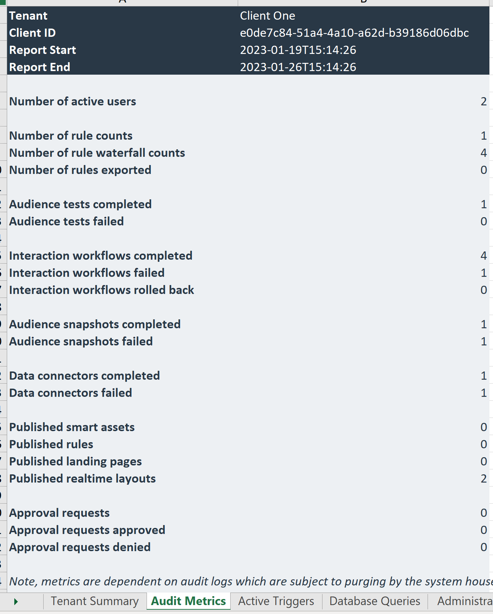Switch to the Tenant Summary sheet tab

coord(94,601)
